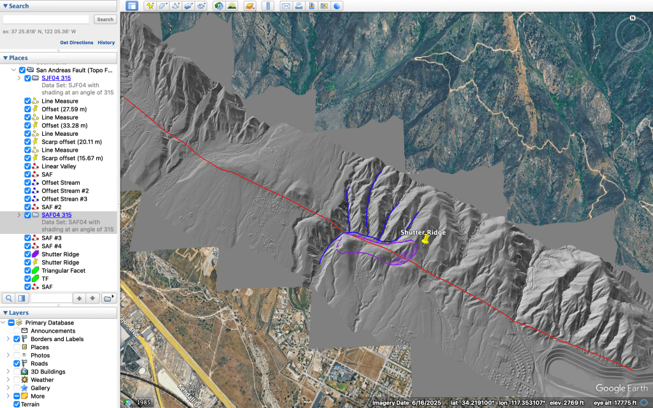Click the Add Placemark toolbar icon
This screenshot has width=653, height=408.
(x=150, y=6)
